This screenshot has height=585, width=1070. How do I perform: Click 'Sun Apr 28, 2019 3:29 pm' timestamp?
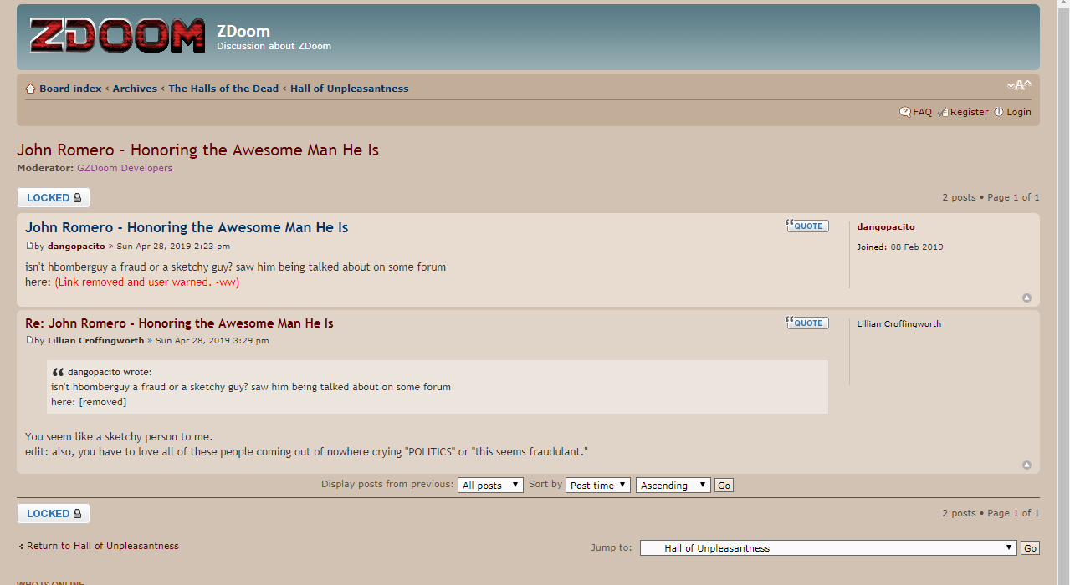(212, 341)
